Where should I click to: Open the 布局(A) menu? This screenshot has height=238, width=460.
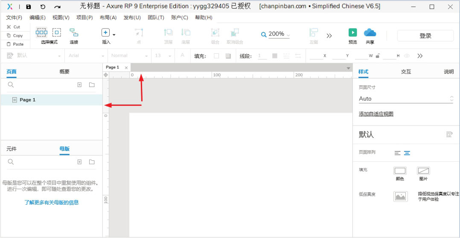pos(108,17)
